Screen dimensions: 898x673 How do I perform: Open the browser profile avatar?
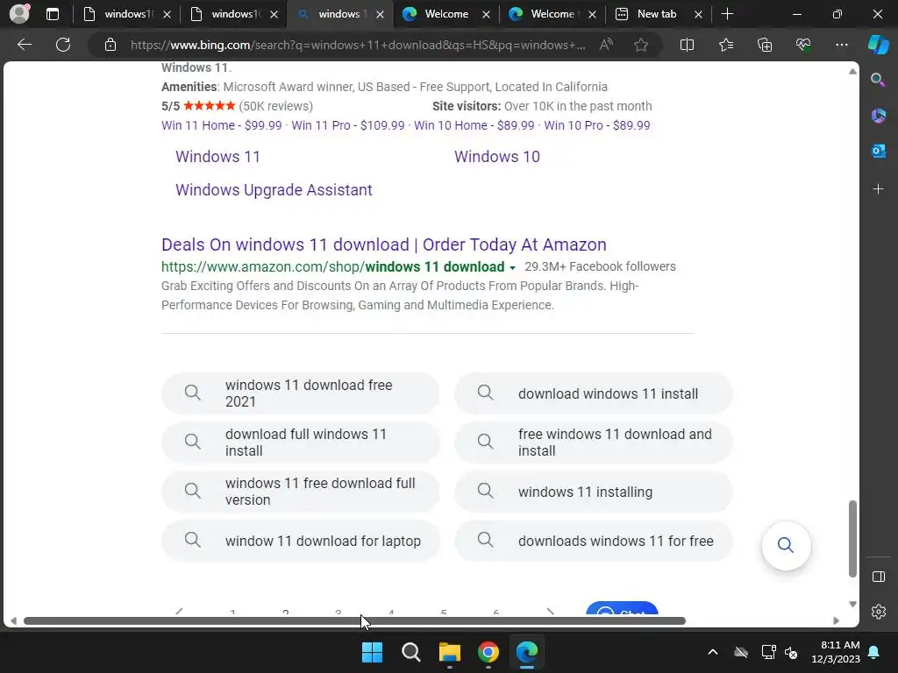19,14
